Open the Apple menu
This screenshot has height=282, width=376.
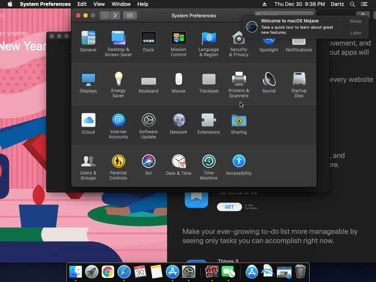tap(10, 4)
